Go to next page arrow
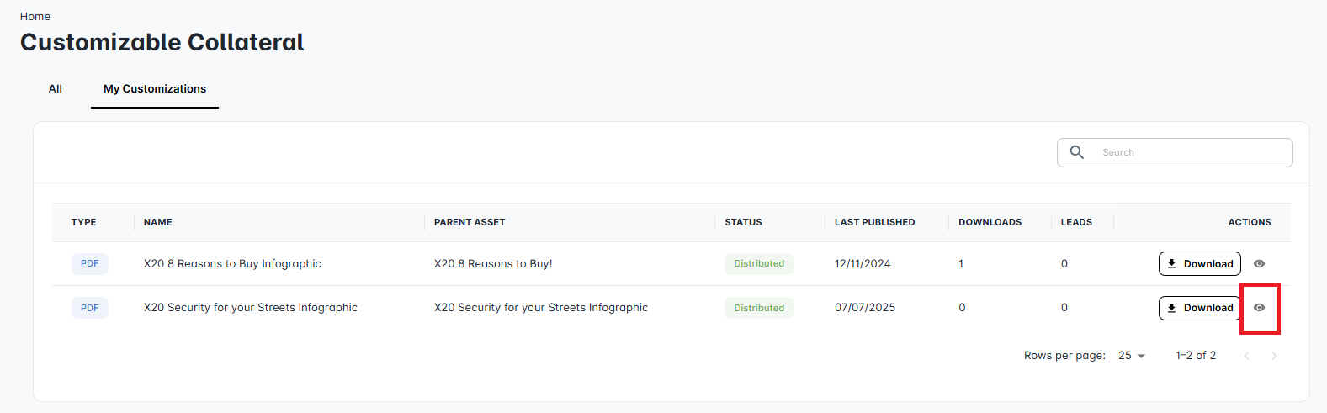Viewport: 1327px width, 413px height. click(1274, 356)
